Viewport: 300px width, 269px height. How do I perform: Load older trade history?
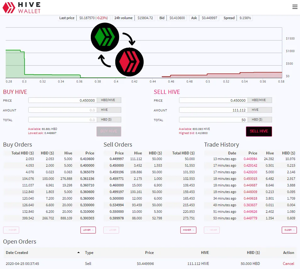pyautogui.click(x=289, y=230)
